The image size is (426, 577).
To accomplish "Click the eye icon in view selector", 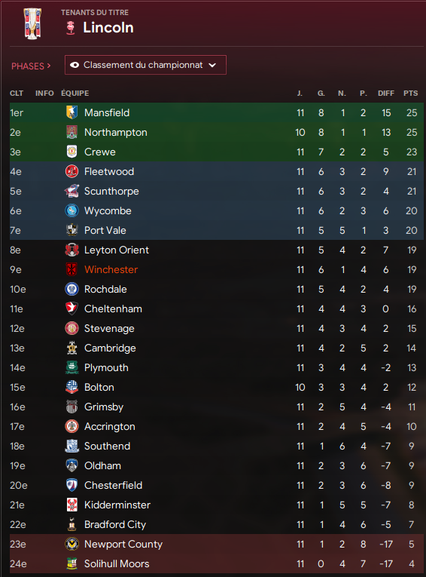I will coord(75,65).
